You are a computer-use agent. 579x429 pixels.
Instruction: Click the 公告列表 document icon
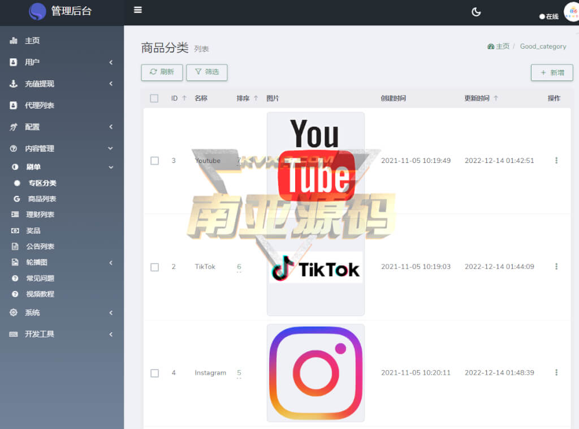(x=15, y=246)
